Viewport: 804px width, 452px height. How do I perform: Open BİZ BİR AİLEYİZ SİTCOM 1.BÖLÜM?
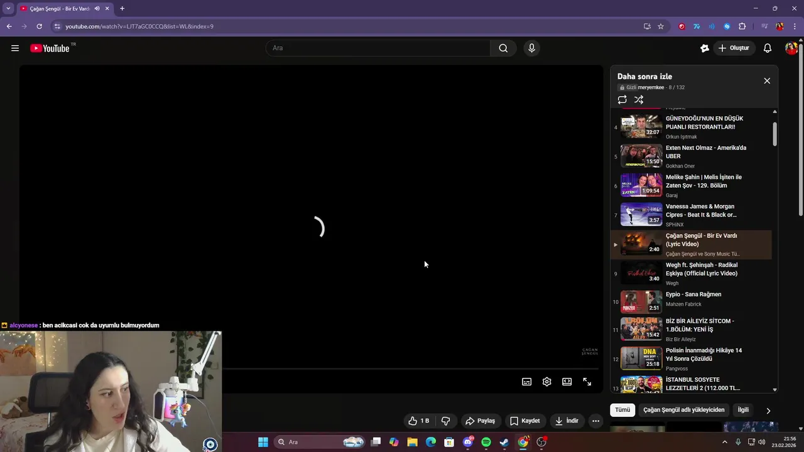point(691,330)
